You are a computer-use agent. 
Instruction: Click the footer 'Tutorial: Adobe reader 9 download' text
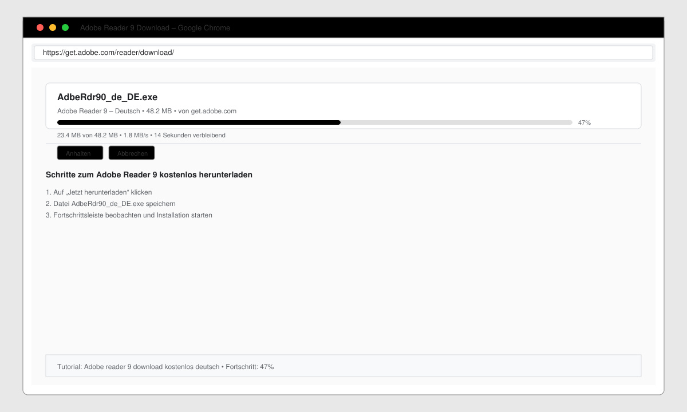165,367
